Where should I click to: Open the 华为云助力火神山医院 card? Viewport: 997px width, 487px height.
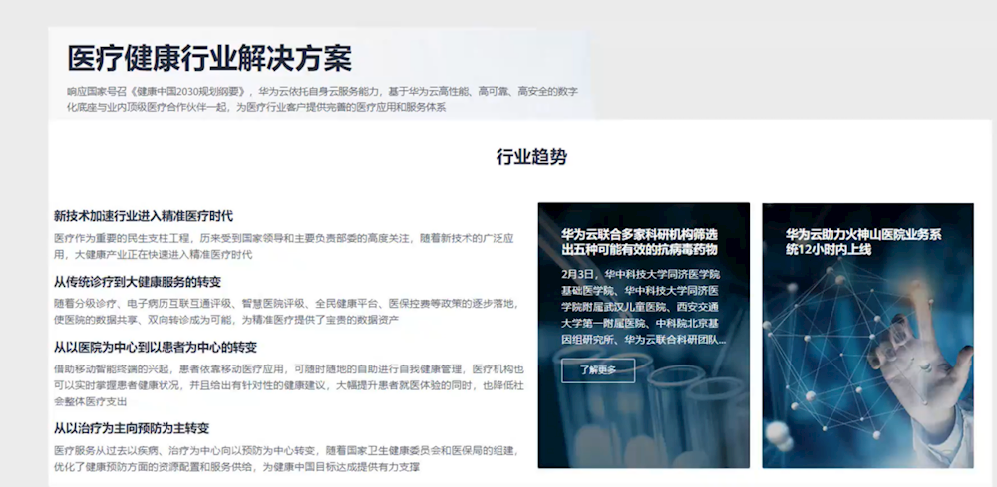(868, 336)
